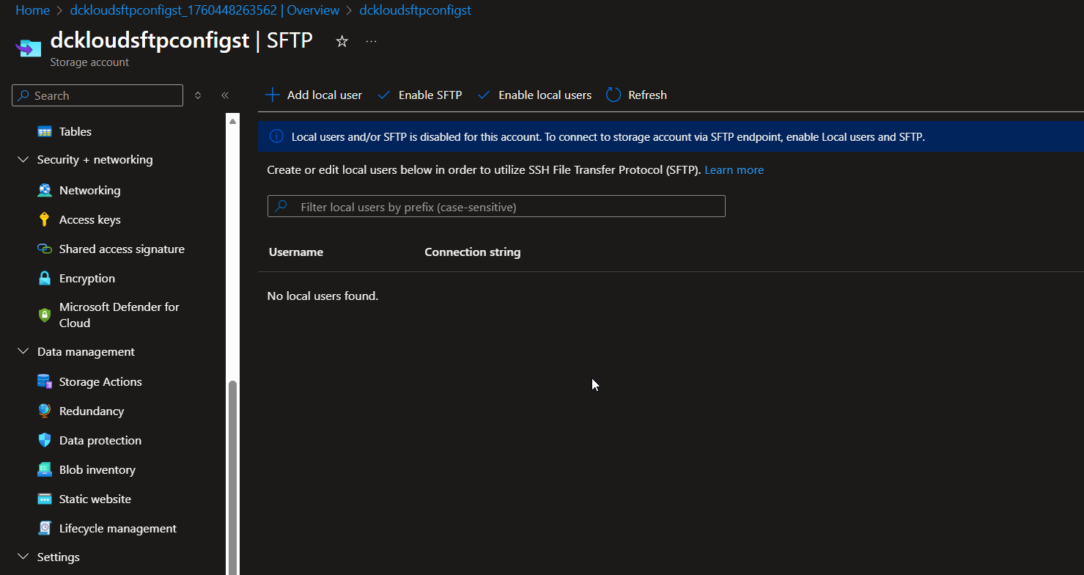Enable local users from the toolbar
This screenshot has height=575, width=1084.
[x=534, y=95]
